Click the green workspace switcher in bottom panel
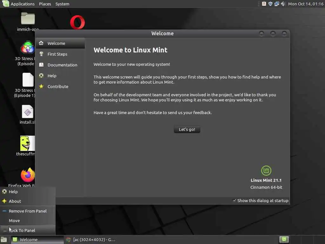 point(284,240)
